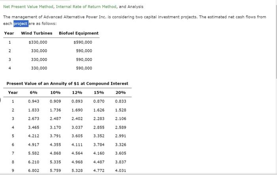Click the value 2.106 in year 3 row
The width and height of the screenshot is (277, 175).
(x=121, y=119)
